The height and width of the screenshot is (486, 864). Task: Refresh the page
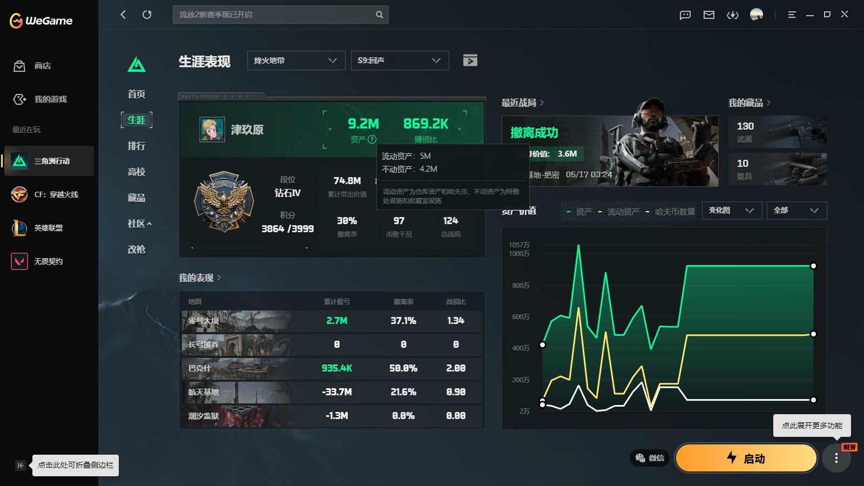(x=147, y=15)
